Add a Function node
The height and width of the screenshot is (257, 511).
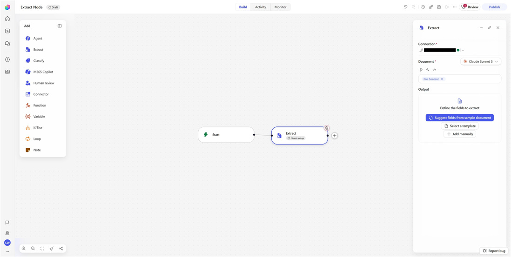tap(43, 105)
